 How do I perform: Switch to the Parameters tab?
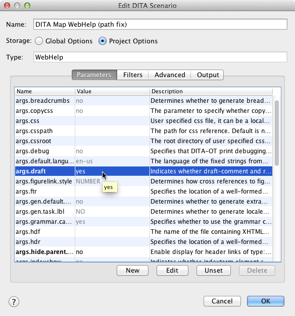click(94, 75)
